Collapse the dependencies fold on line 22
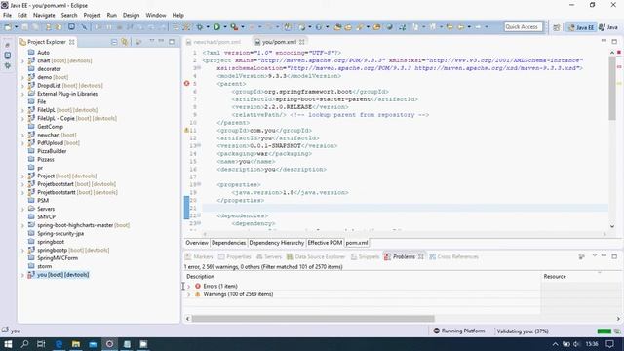The width and height of the screenshot is (624, 351). 199,215
